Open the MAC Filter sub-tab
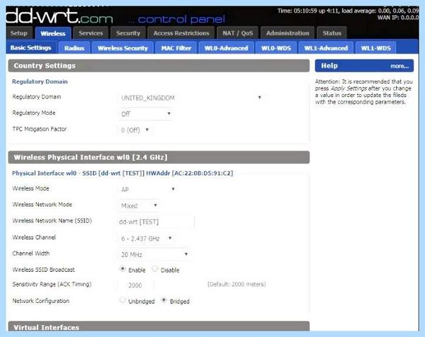Screen dimensions: 425x337 click(x=176, y=48)
